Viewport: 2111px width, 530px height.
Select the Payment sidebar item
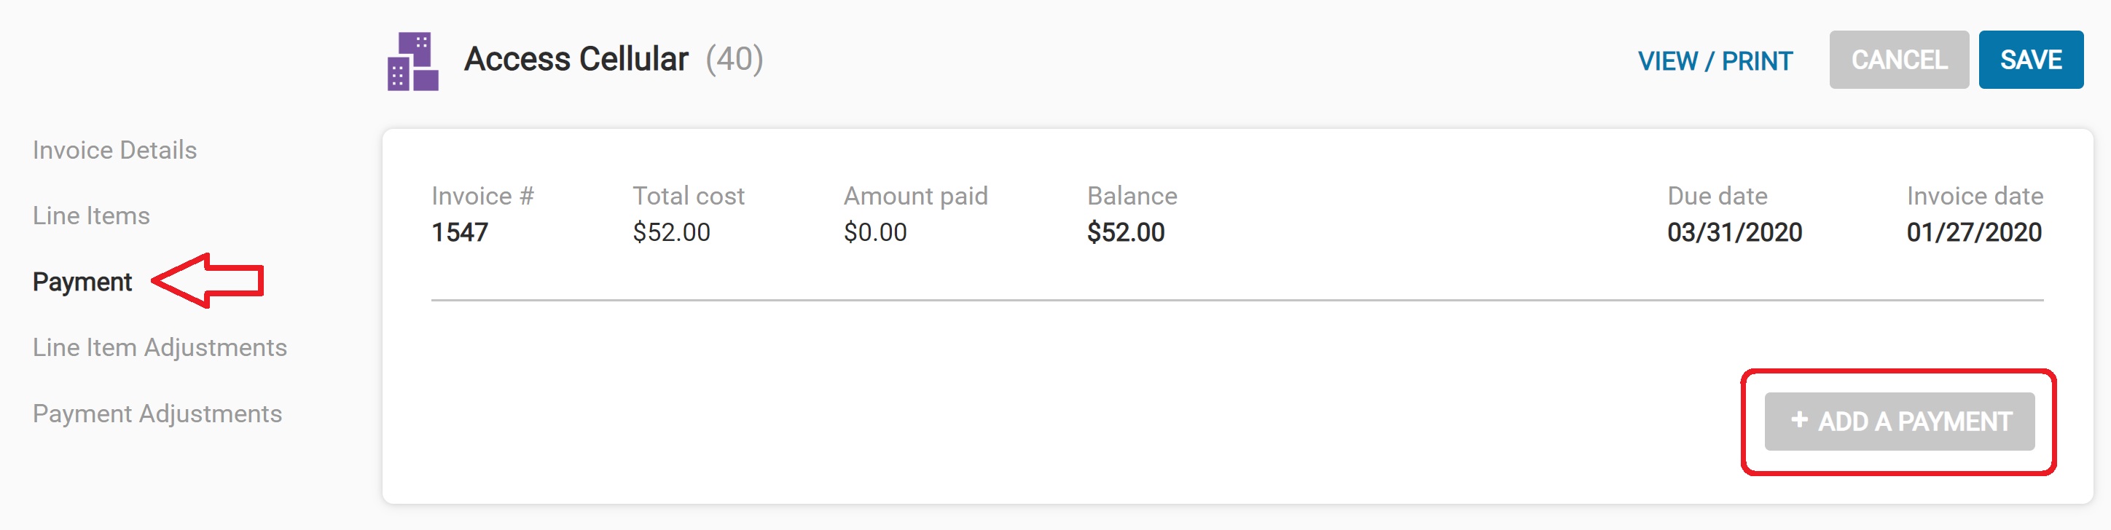[82, 282]
